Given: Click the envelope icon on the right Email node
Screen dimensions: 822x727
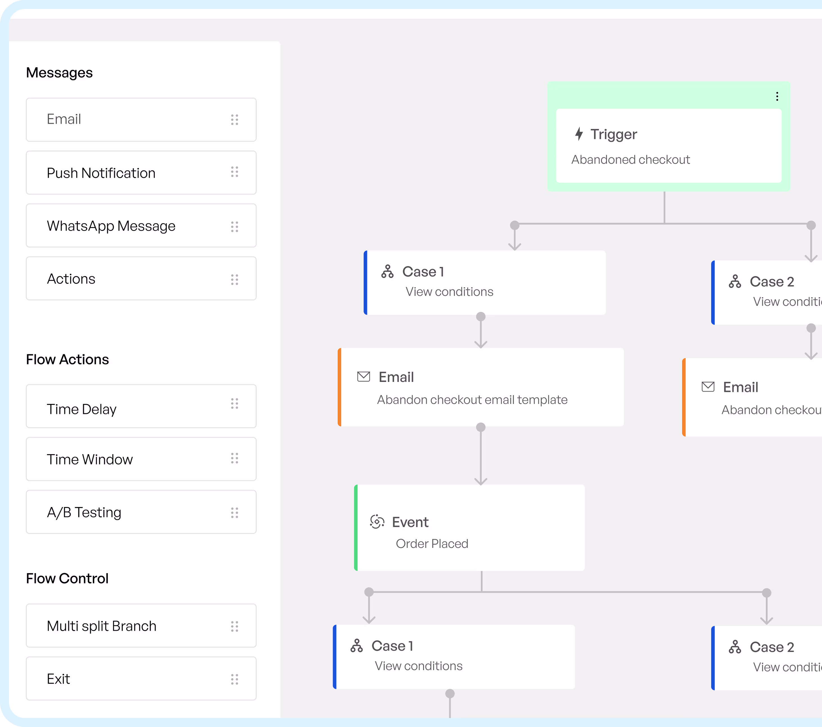Looking at the screenshot, I should pyautogui.click(x=708, y=387).
